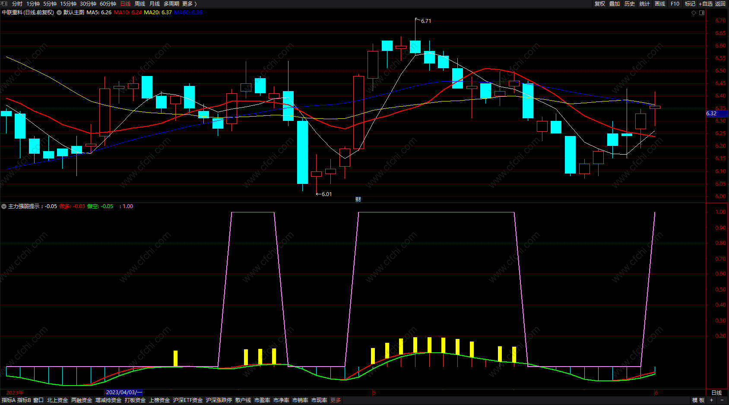Select the 5分钟 timeframe
The width and height of the screenshot is (729, 405).
pos(50,3)
